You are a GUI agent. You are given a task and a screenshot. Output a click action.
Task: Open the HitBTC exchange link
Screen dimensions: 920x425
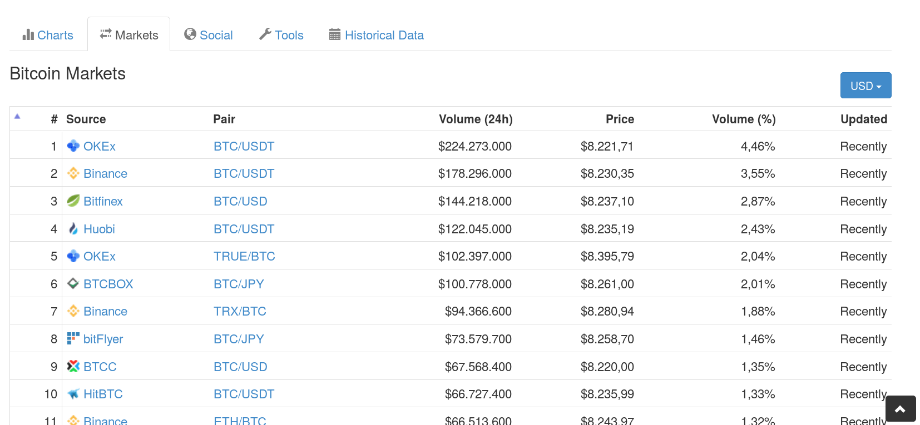(x=103, y=394)
